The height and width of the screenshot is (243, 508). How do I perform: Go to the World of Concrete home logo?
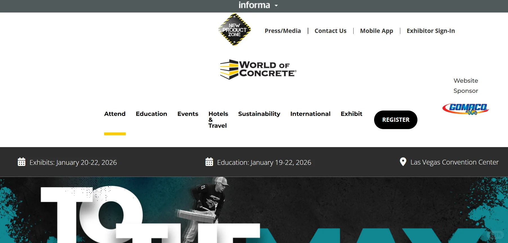tap(258, 69)
